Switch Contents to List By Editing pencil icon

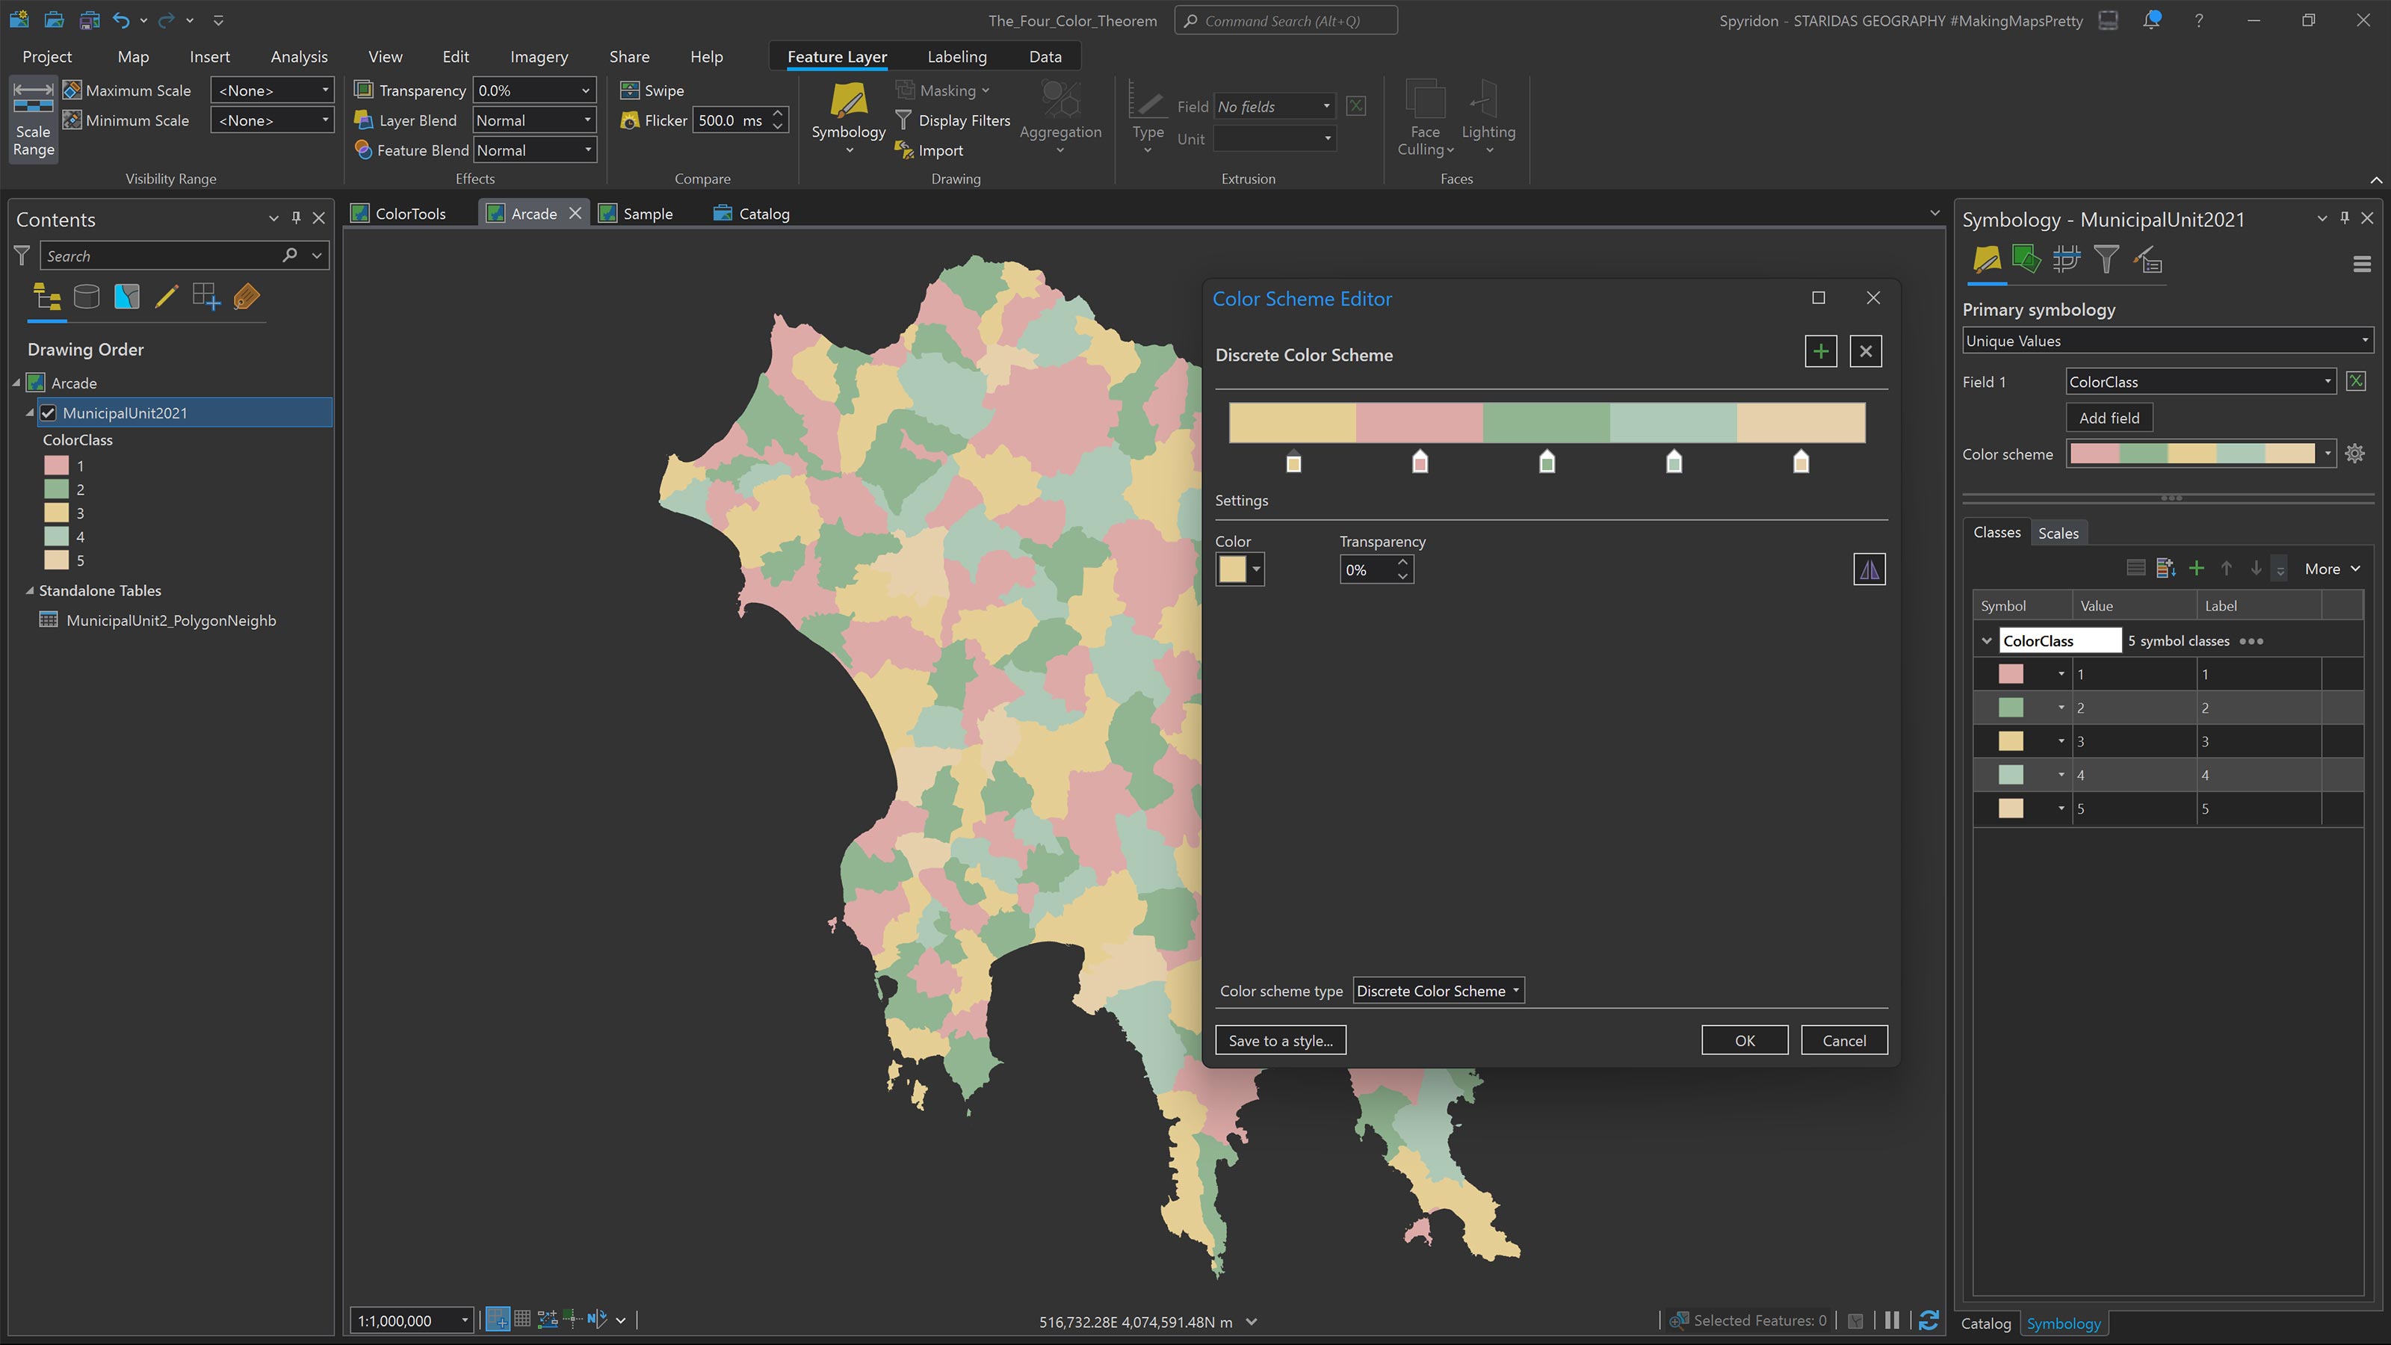(167, 297)
